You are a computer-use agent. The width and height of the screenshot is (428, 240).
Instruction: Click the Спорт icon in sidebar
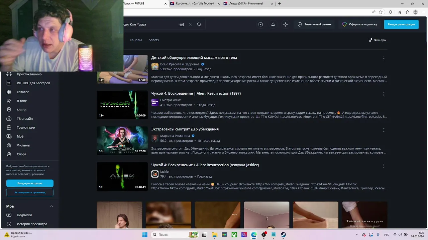[x=9, y=154]
